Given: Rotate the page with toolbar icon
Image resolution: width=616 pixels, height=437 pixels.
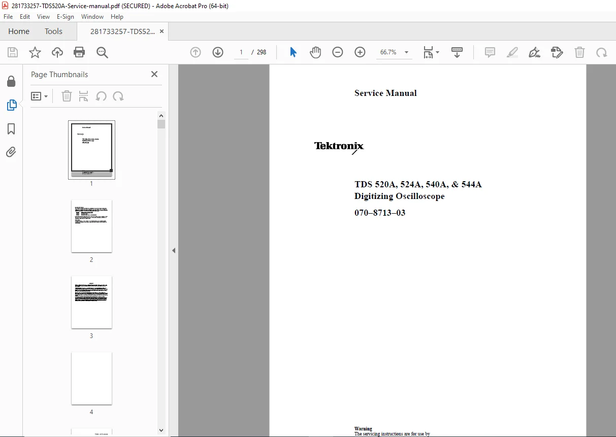Looking at the screenshot, I should 602,52.
